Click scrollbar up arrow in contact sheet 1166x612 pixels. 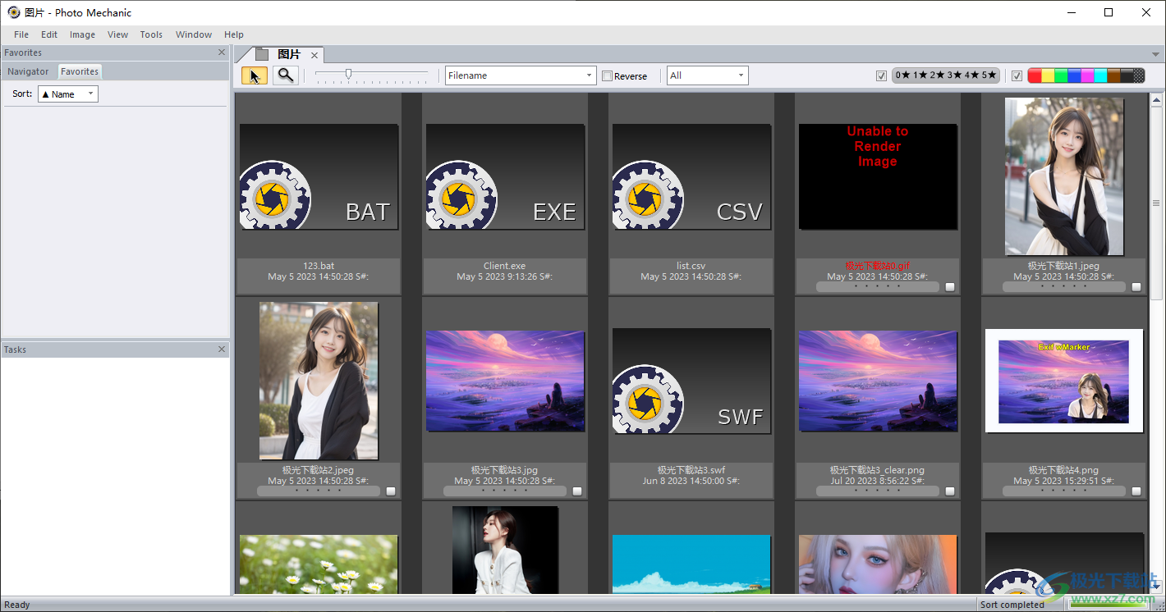[1156, 99]
